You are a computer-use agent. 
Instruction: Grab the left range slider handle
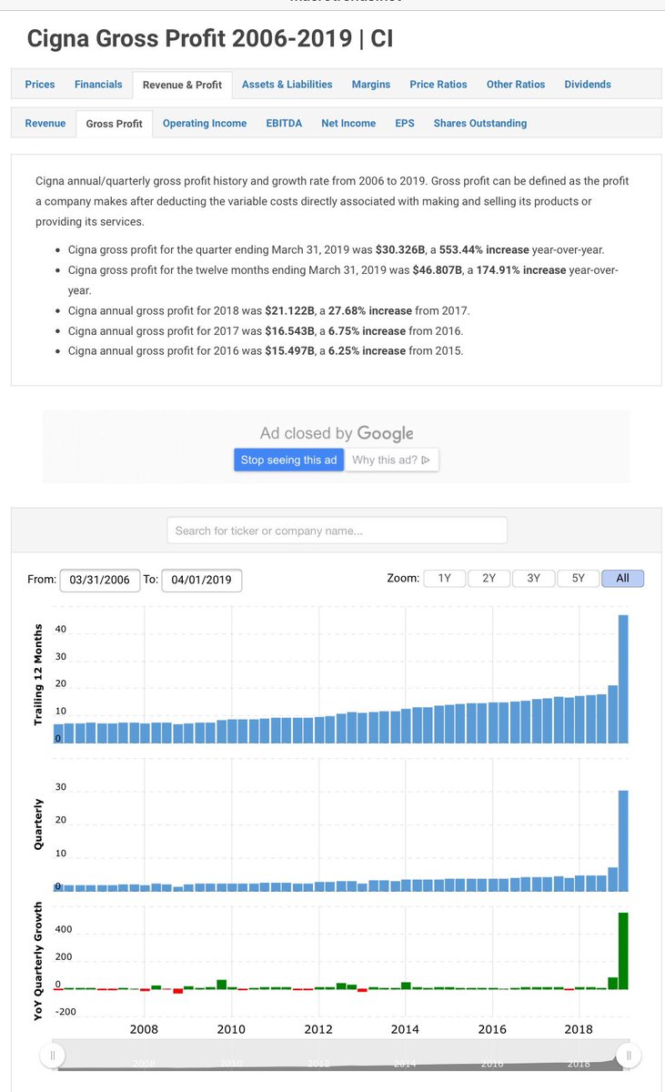(x=52, y=1055)
